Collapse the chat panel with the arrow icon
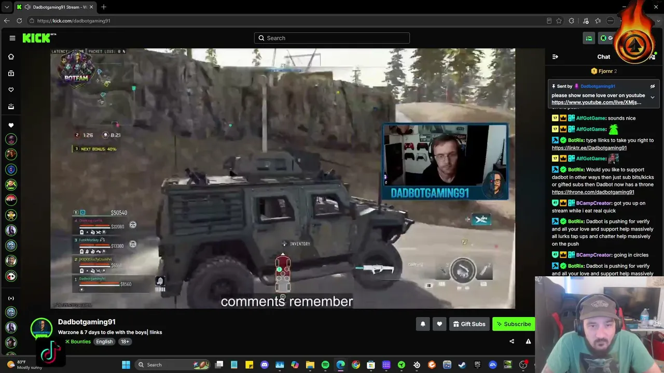664x373 pixels. click(555, 56)
